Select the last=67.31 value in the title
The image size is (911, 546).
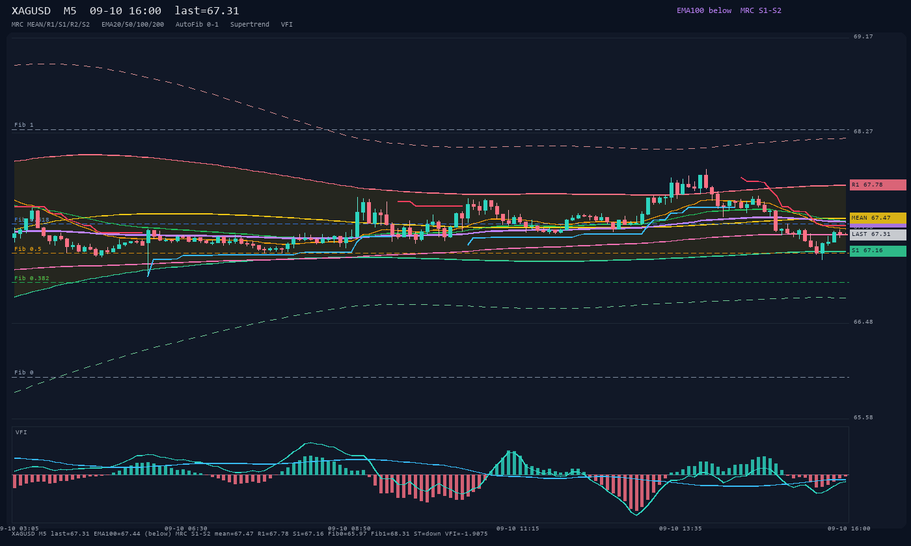207,11
